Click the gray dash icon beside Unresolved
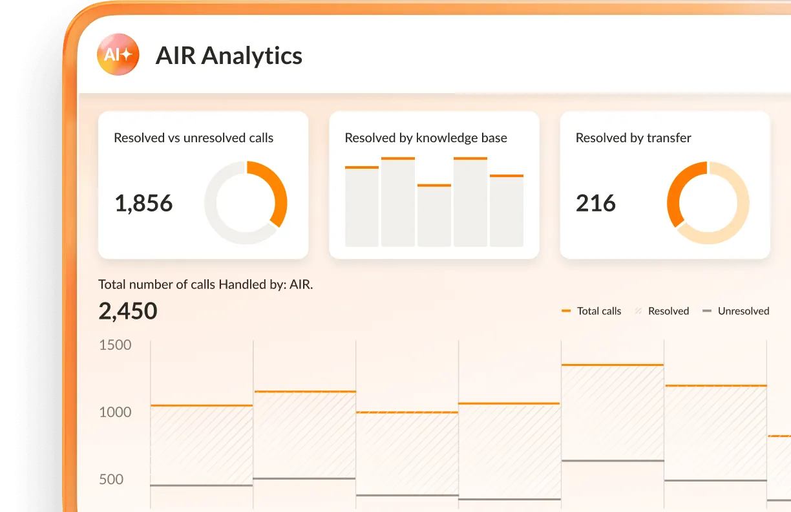The image size is (791, 512). (707, 311)
